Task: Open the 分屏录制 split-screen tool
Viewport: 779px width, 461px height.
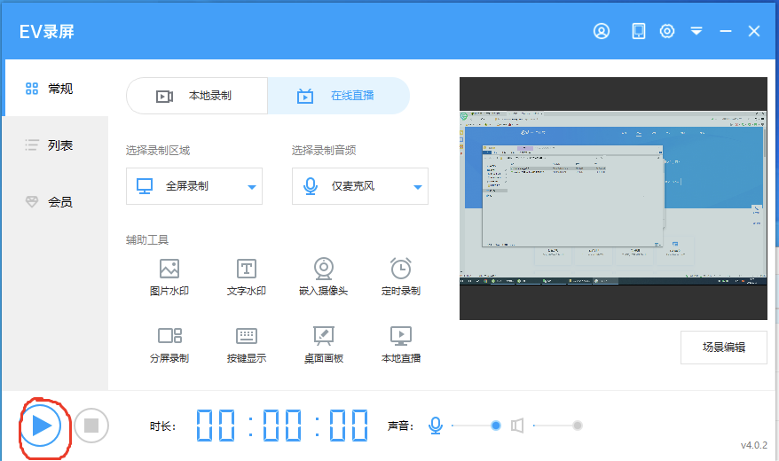Action: (x=169, y=344)
